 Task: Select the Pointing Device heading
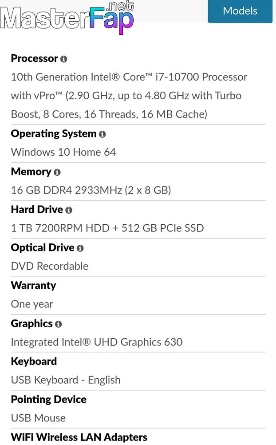pyautogui.click(x=49, y=399)
